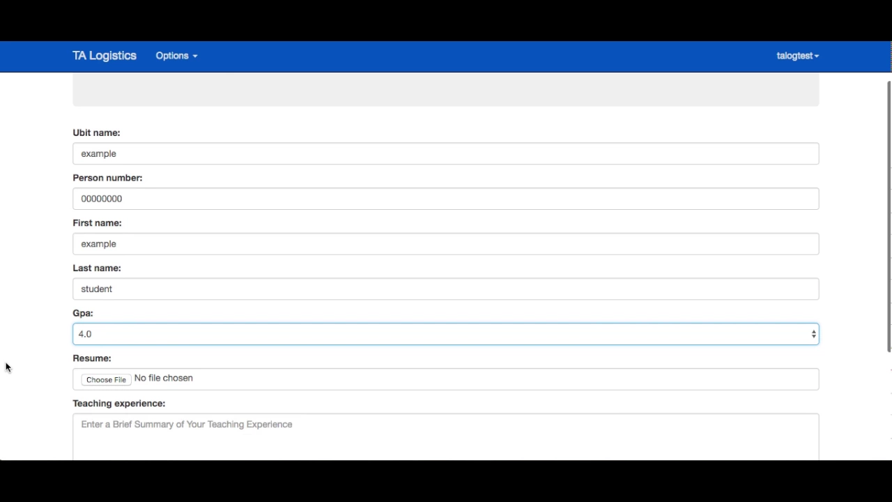Image resolution: width=892 pixels, height=502 pixels.
Task: Click the 'Gpa:' label
Action: pos(83,313)
